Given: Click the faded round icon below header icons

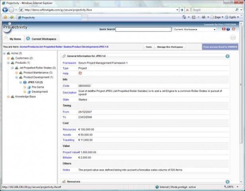Looking at the screenshot, I should point(233,37).
